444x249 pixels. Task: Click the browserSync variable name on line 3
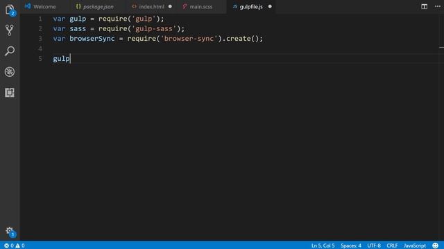(92, 39)
